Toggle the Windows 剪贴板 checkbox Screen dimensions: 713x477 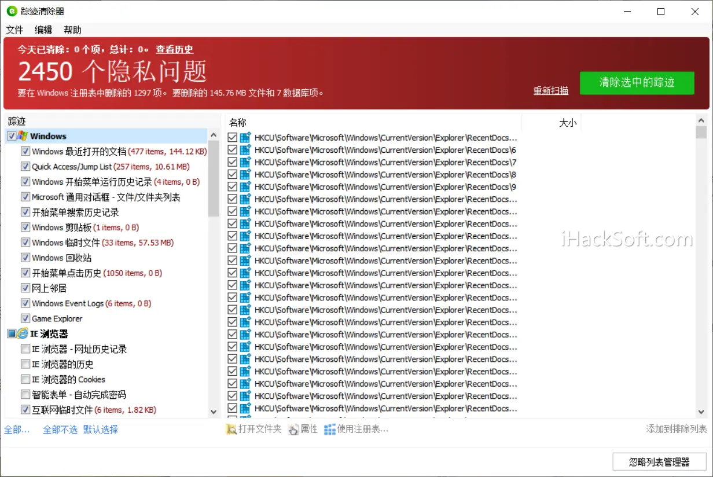coord(25,228)
